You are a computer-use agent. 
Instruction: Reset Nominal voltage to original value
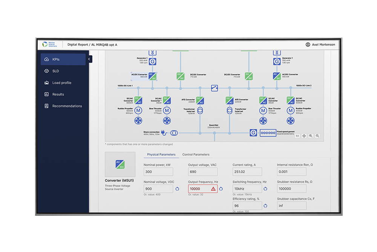point(177,189)
